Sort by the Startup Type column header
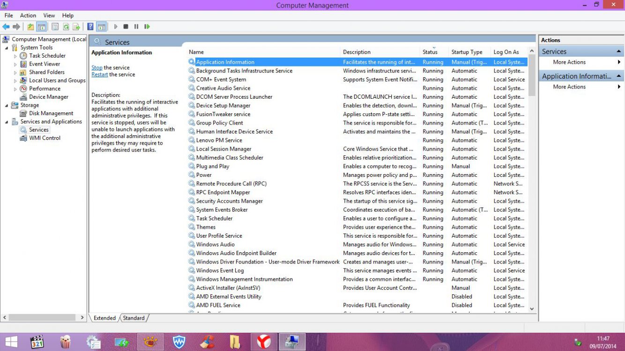 click(x=470, y=52)
